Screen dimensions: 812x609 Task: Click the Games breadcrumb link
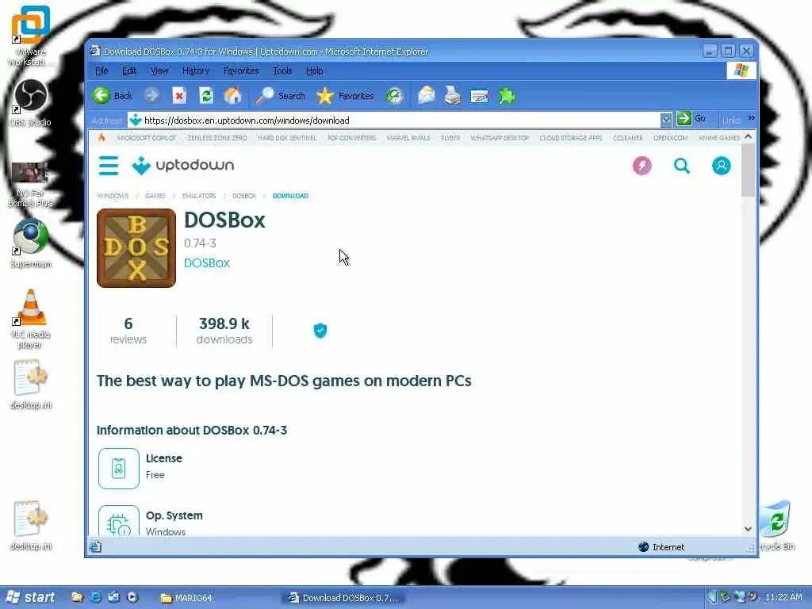tap(155, 196)
